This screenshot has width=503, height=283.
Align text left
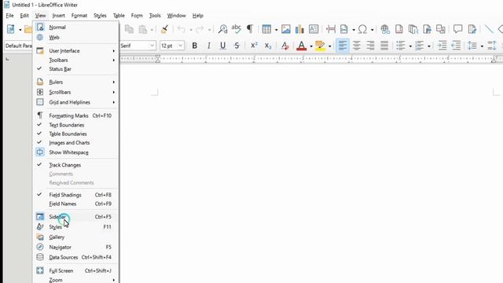pyautogui.click(x=343, y=46)
